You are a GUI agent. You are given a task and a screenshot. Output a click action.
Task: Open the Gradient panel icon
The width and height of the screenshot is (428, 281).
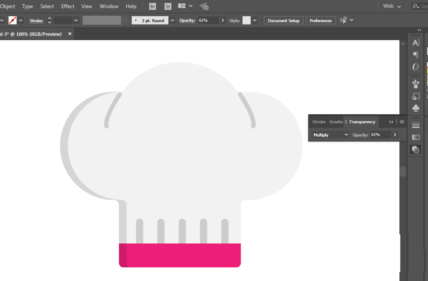click(x=416, y=138)
